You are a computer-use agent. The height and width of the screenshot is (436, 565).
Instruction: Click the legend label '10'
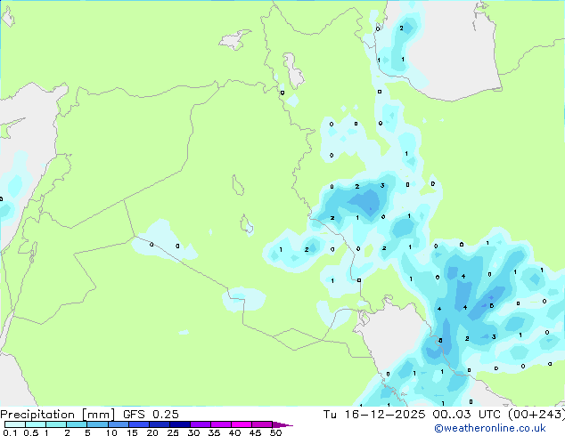111,432
